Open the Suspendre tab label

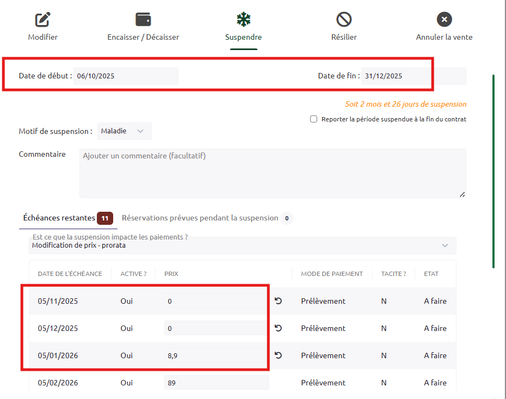(243, 37)
